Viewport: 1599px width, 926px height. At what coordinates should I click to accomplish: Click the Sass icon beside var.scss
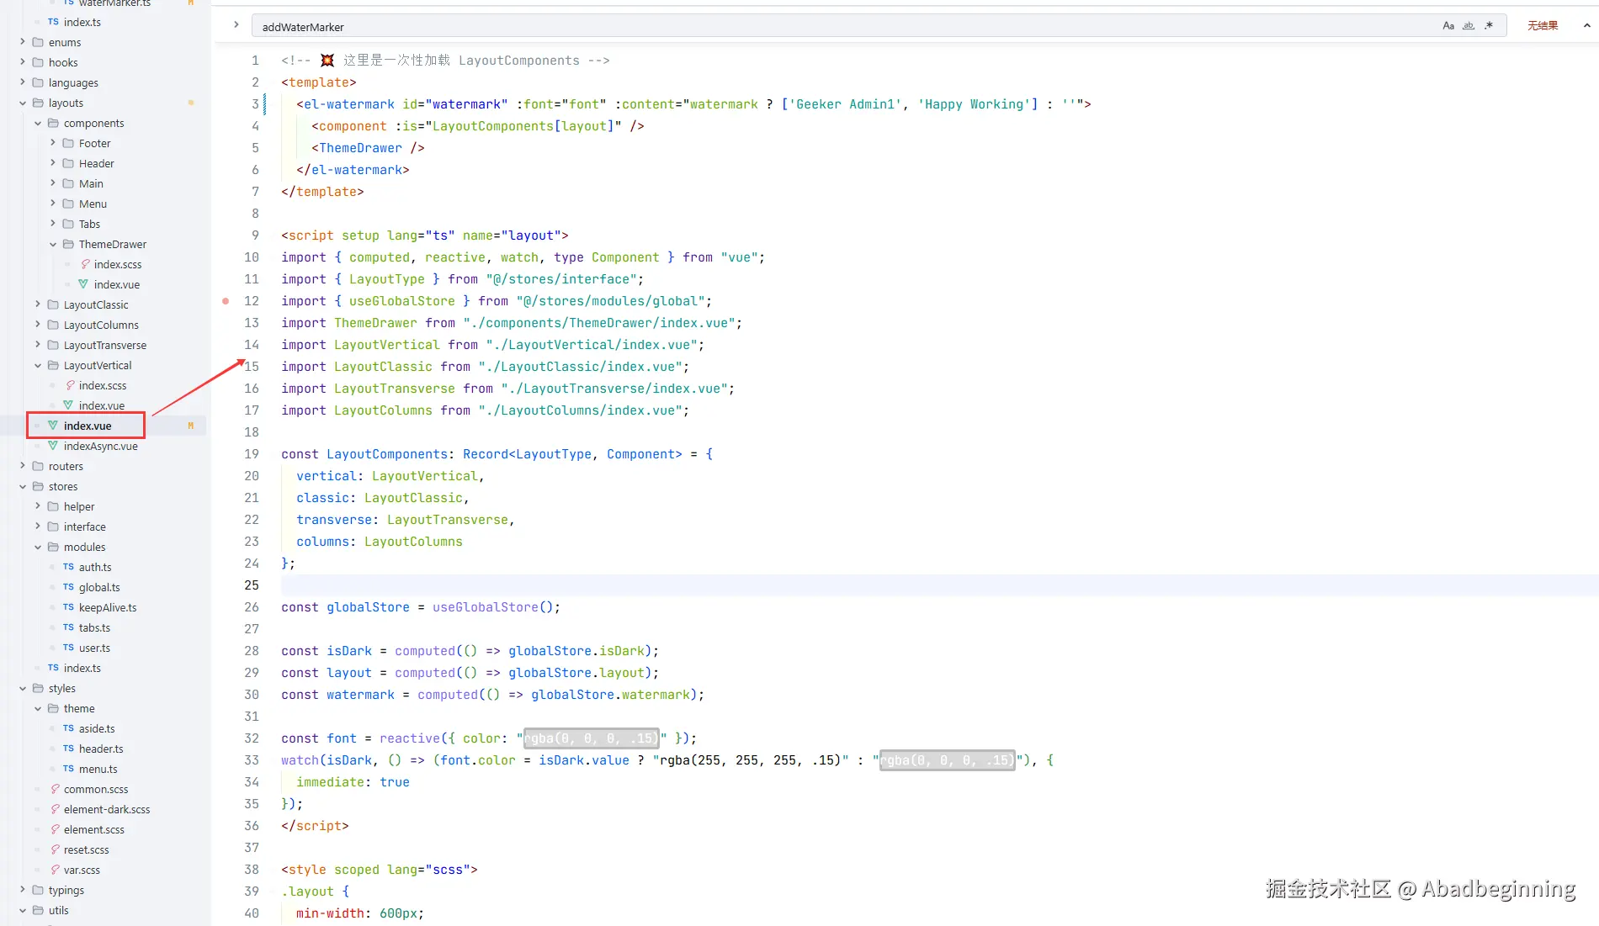click(55, 870)
